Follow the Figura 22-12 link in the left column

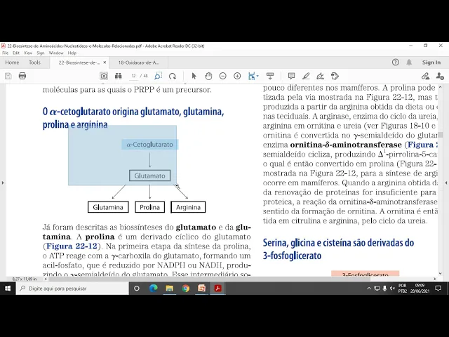(x=72, y=246)
